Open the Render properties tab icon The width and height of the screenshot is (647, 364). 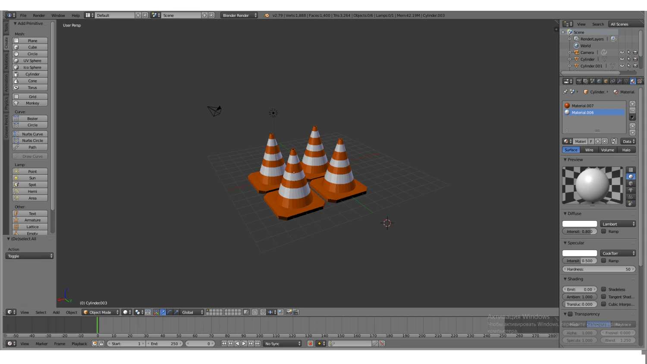(x=579, y=81)
